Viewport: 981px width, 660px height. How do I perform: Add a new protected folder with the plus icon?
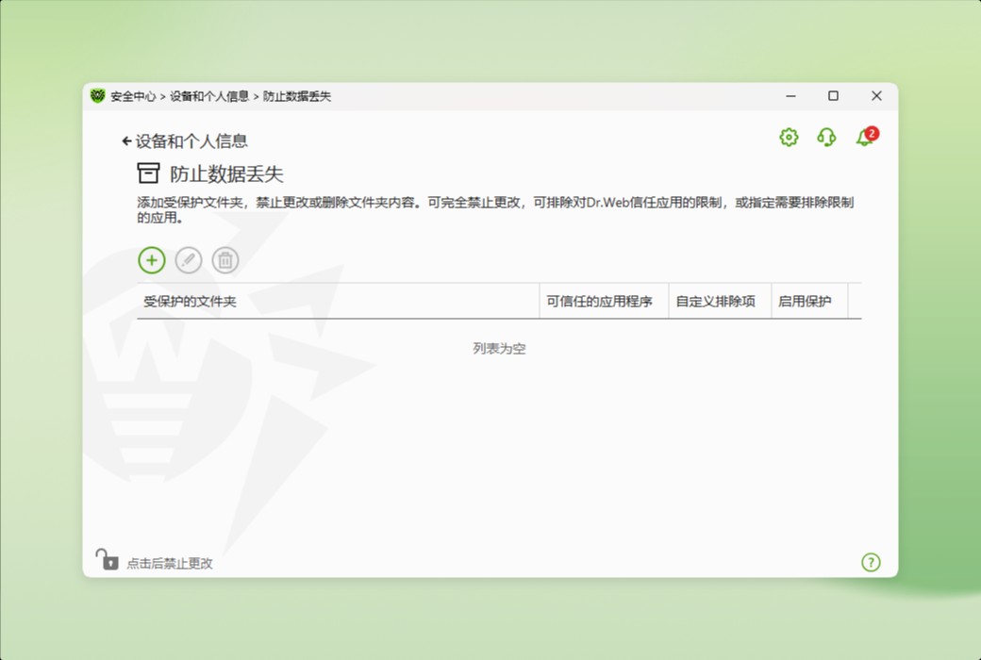151,259
